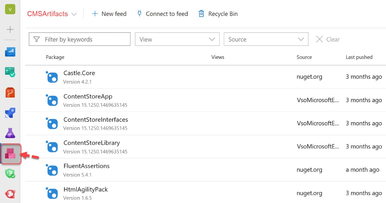Click nuget.org source for FluentAssertions
The height and width of the screenshot is (203, 386).
click(310, 170)
